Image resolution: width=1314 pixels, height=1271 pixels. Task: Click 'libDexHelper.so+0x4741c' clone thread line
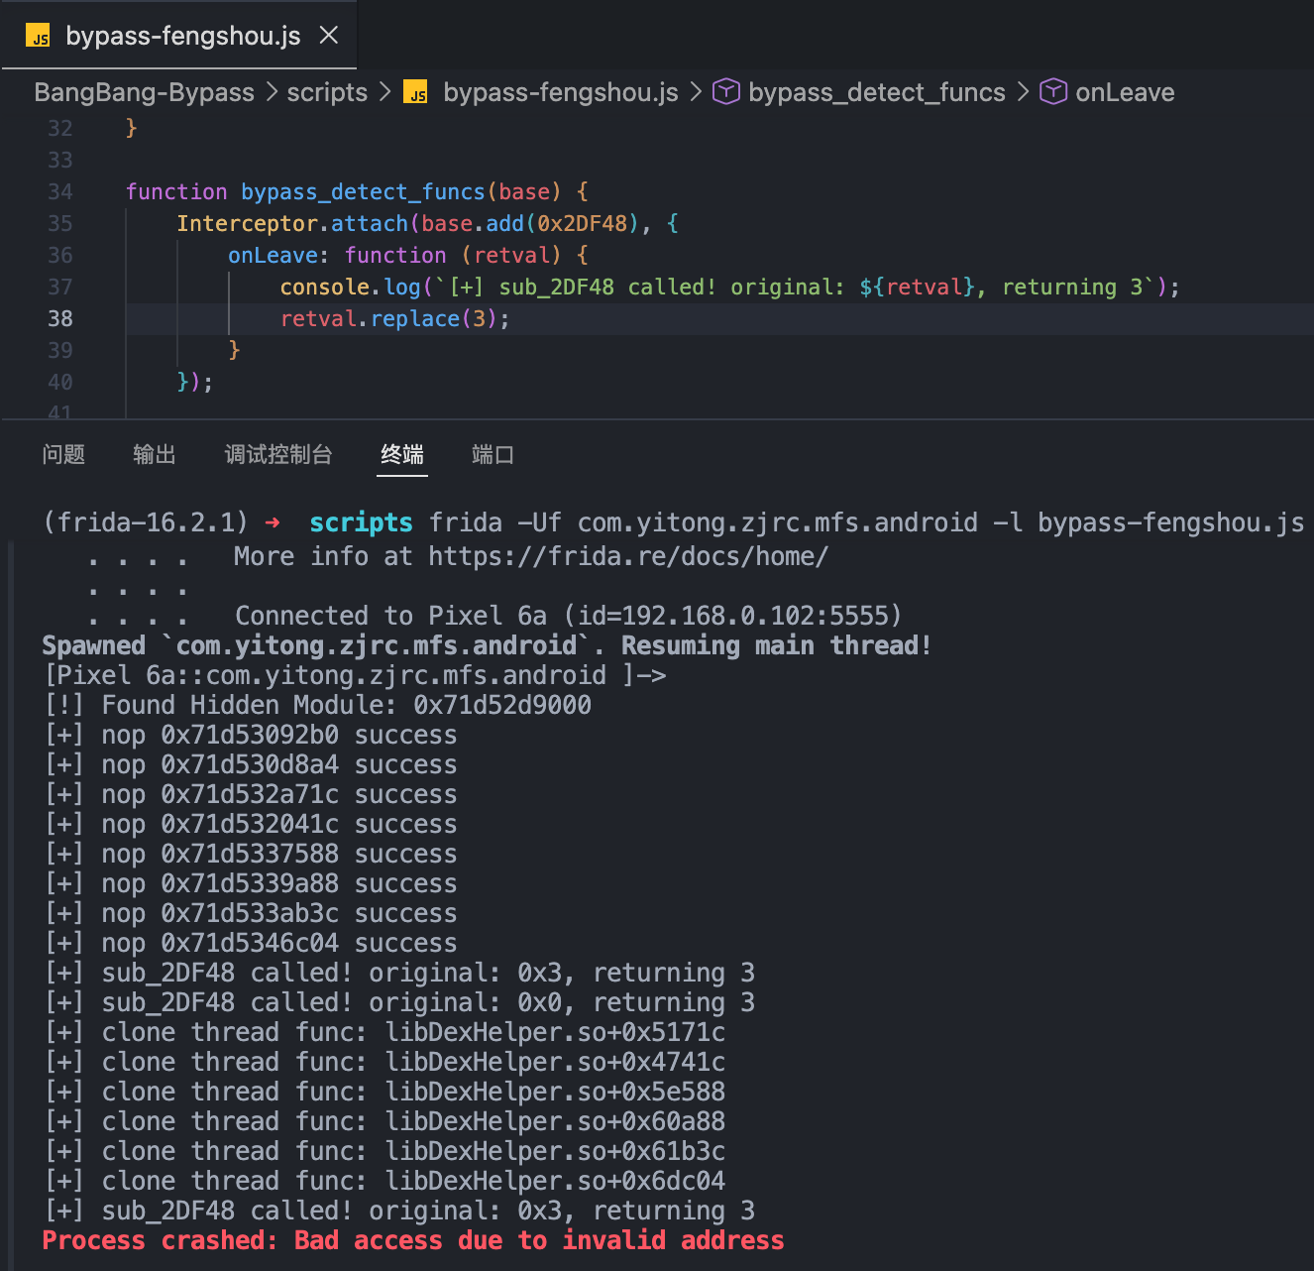point(384,1062)
